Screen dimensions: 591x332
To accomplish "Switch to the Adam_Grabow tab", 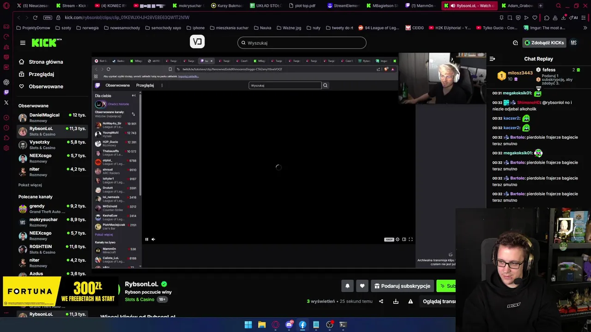I will [x=517, y=6].
